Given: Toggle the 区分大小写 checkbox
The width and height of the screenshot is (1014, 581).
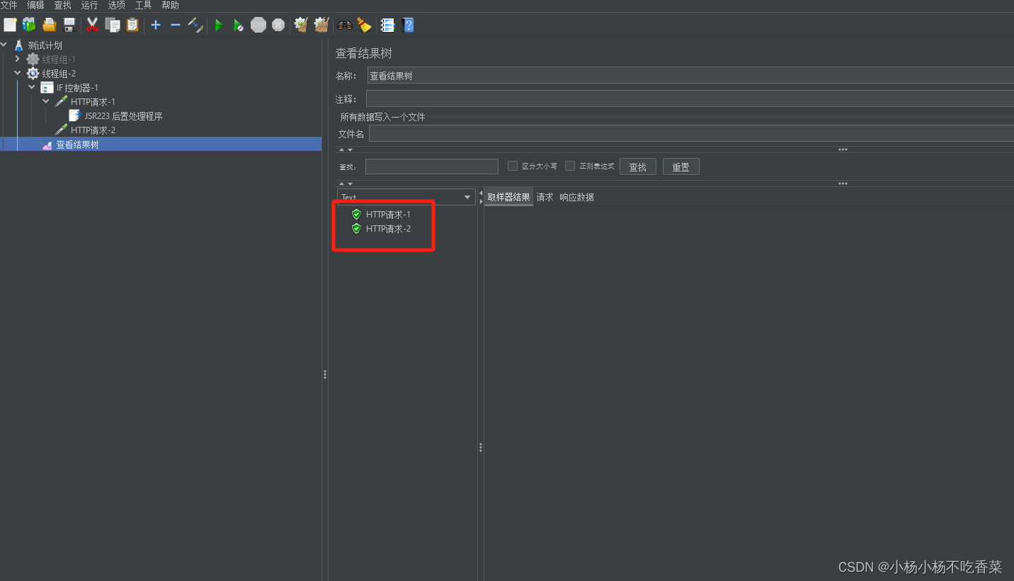Looking at the screenshot, I should tap(513, 166).
